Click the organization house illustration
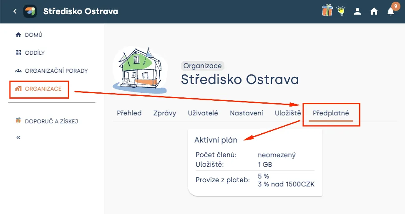Image resolution: width=405 pixels, height=214 pixels. pos(140,70)
